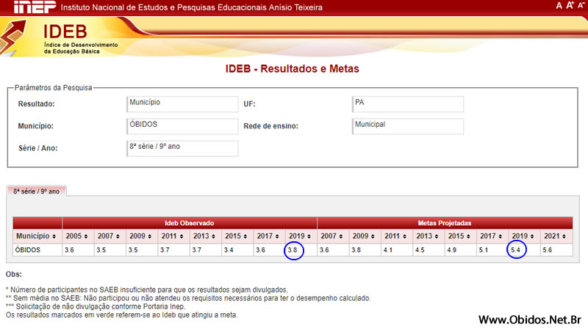This screenshot has width=588, height=330.
Task: Select projected 2011 value 4.1
Action: tap(397, 250)
